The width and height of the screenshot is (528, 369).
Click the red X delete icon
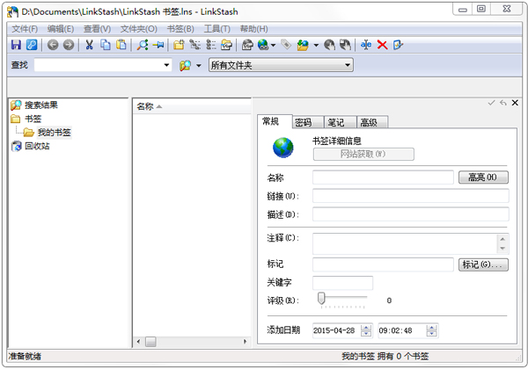(x=382, y=45)
